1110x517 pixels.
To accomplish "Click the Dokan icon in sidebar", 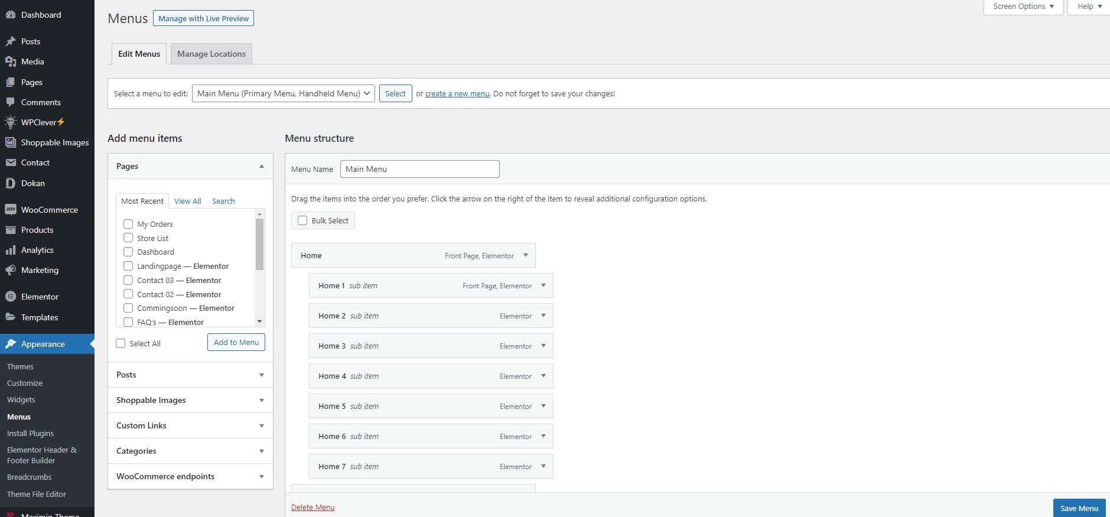I will pyautogui.click(x=11, y=183).
